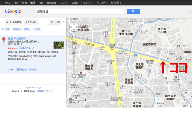
Task: Click the 日本 breadcrumb link
Action: tap(7, 29)
